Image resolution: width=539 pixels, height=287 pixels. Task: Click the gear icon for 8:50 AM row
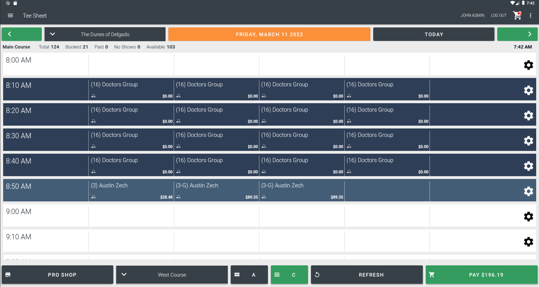point(528,191)
